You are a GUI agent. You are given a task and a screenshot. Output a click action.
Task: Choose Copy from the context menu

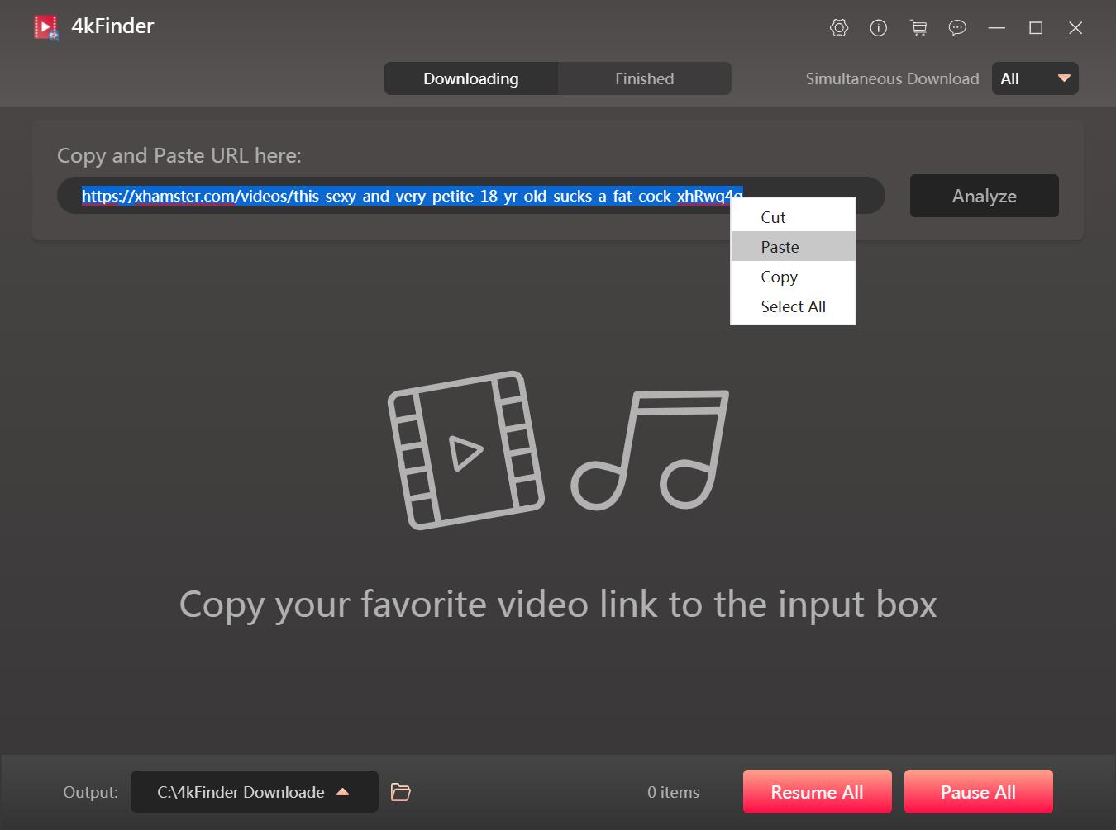pyautogui.click(x=779, y=277)
